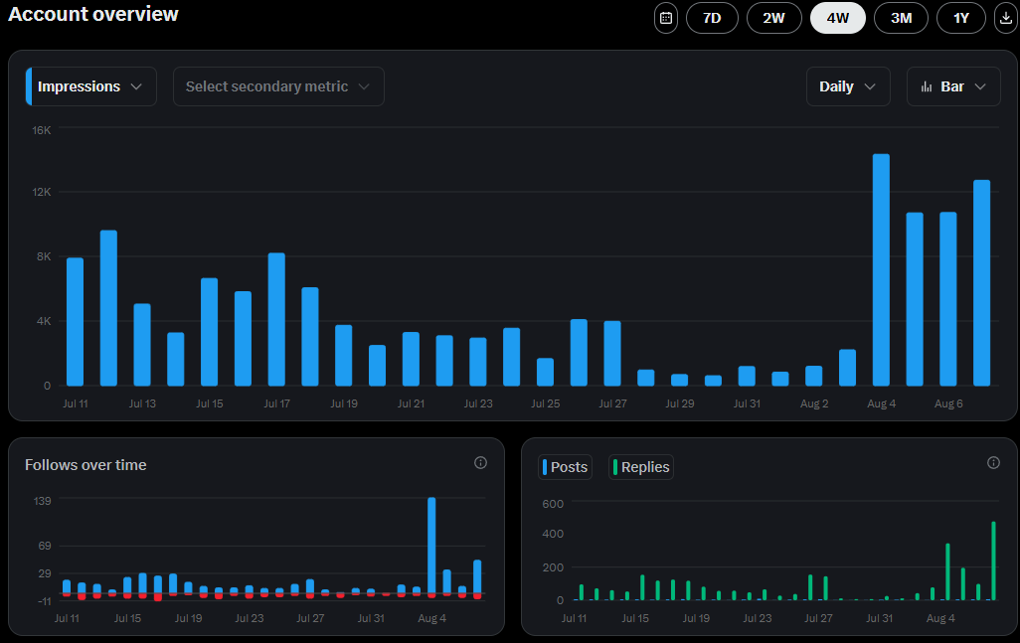
Task: Select the 1Y time range
Action: 961,18
